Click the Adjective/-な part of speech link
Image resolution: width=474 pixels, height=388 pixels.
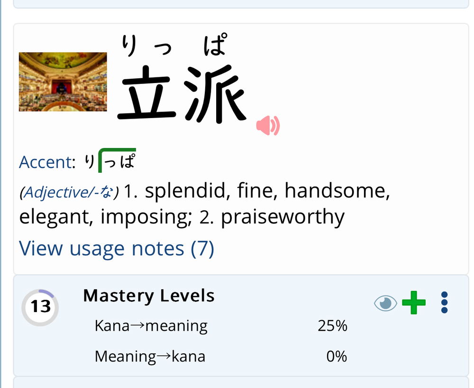[69, 192]
